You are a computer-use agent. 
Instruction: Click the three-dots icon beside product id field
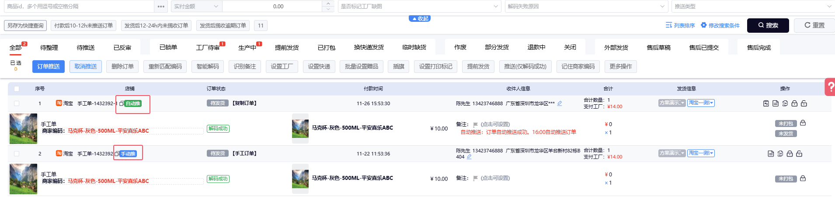(x=161, y=7)
